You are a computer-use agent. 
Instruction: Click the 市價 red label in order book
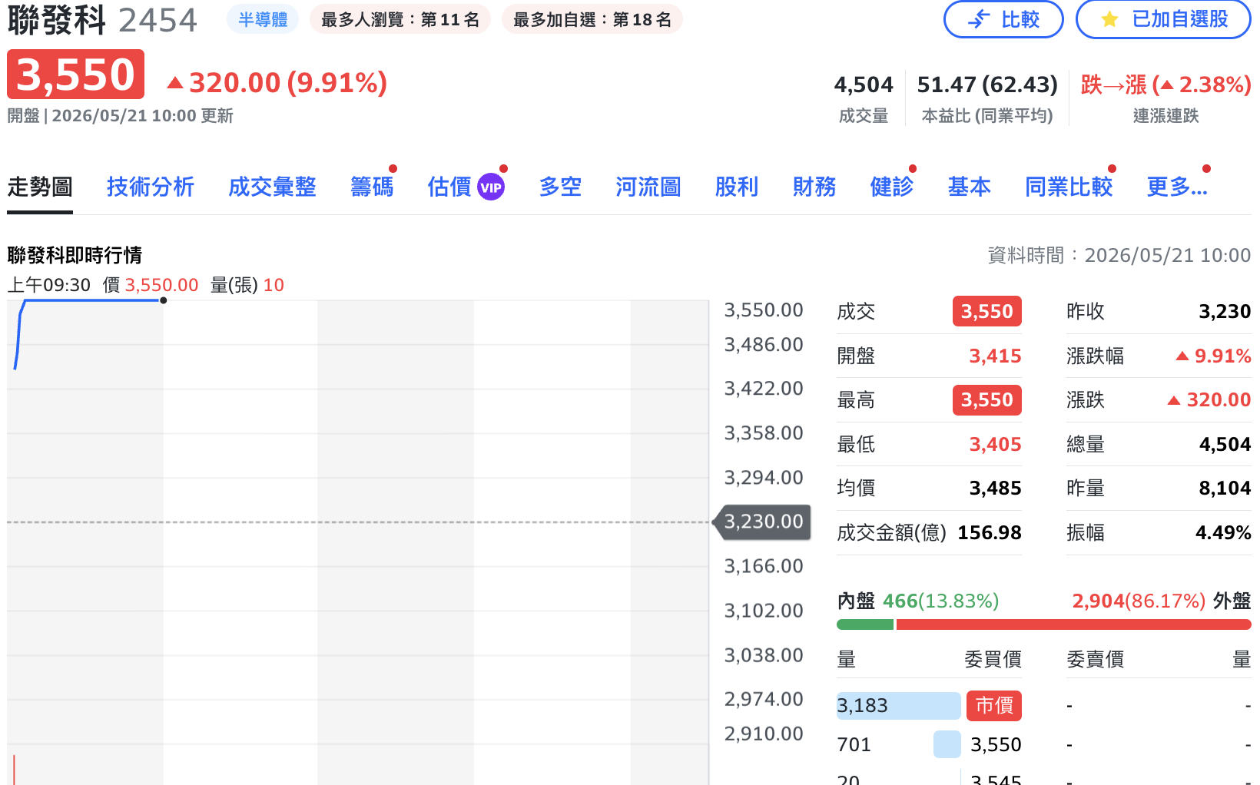pyautogui.click(x=994, y=705)
